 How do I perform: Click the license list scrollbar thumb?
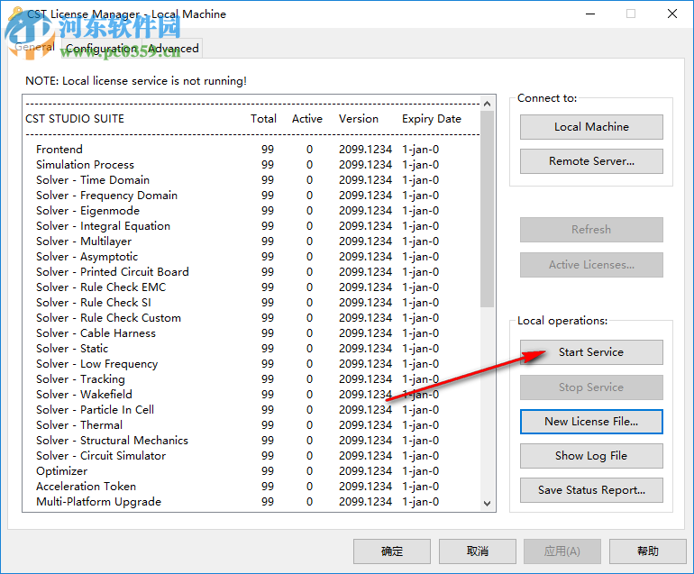tap(488, 209)
